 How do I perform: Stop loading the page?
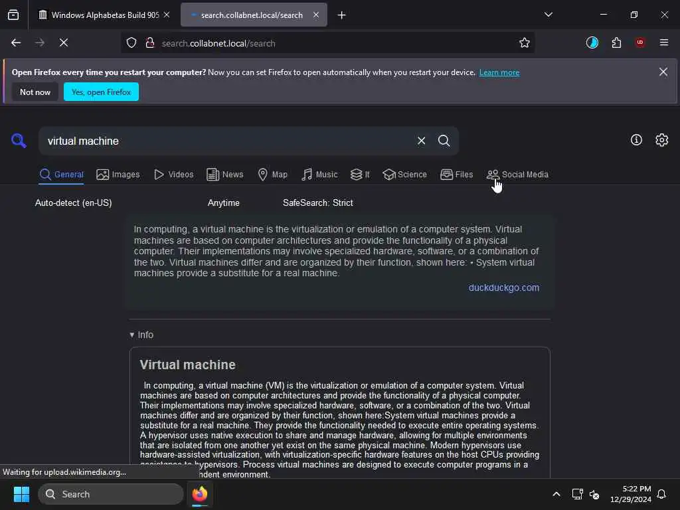click(64, 42)
